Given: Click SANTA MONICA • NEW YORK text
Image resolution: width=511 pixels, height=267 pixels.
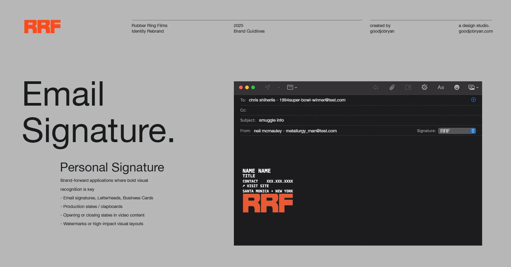Looking at the screenshot, I should (268, 191).
